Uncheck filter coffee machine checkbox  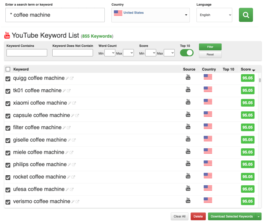click(x=8, y=128)
